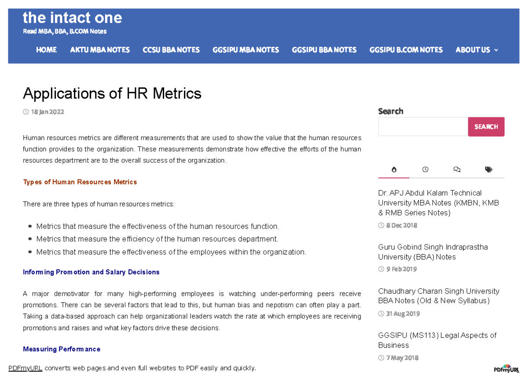Click into the search text field

(423, 127)
